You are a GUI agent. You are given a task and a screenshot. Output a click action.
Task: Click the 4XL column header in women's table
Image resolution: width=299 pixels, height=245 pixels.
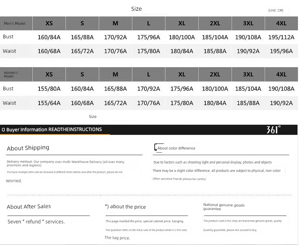281,74
